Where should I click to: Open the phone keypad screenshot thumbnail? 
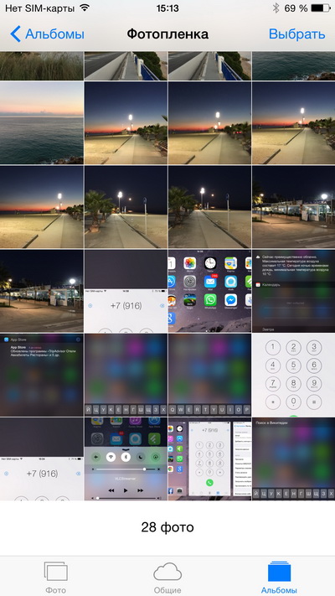pos(293,375)
